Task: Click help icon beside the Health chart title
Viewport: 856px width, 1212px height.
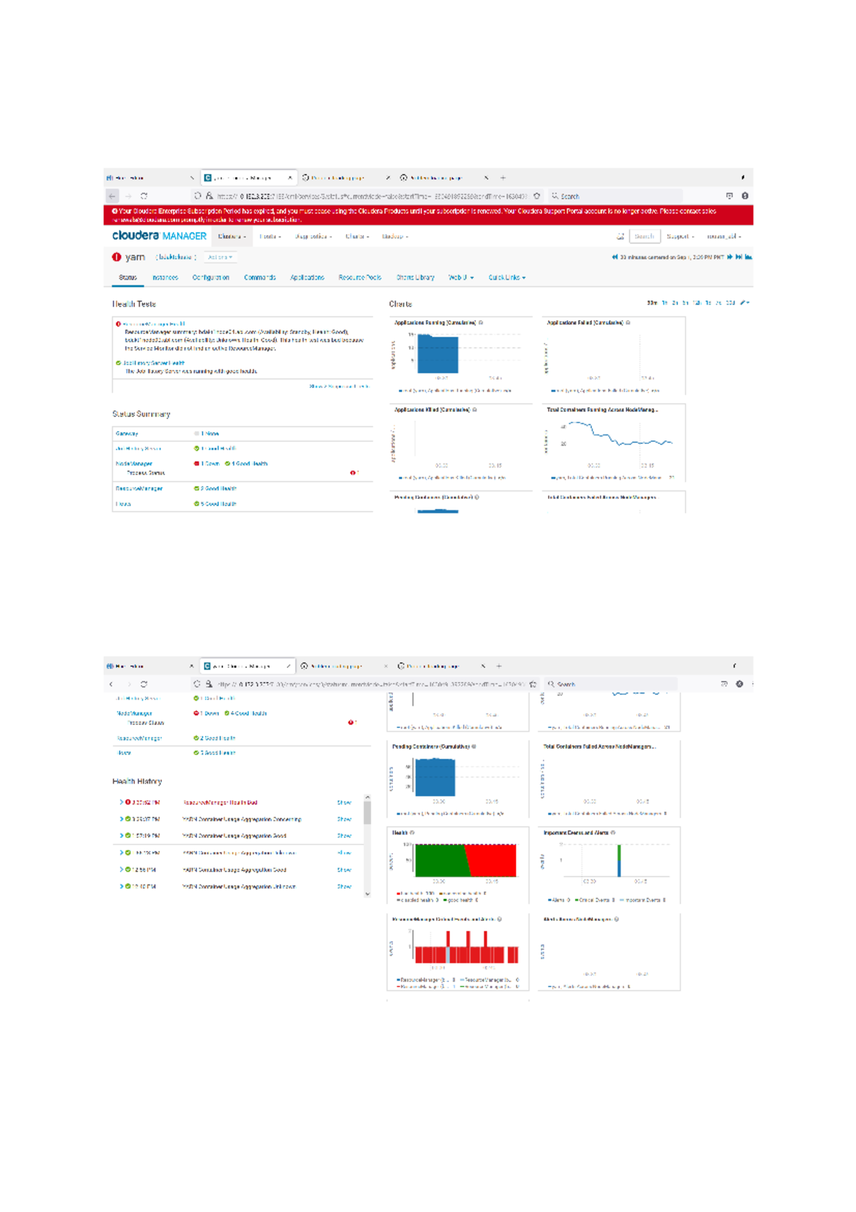Action: click(x=412, y=833)
